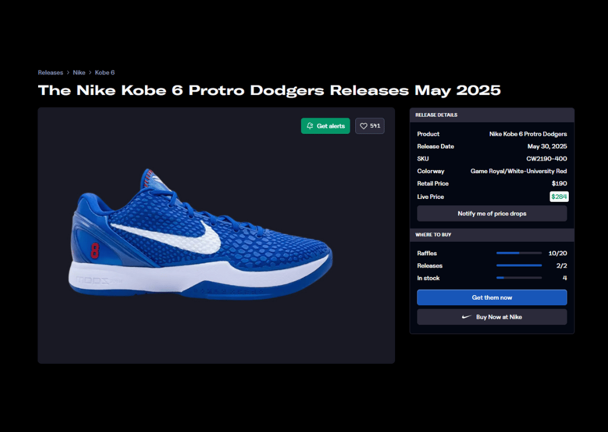Screen dimensions: 608x432
Task: Go to the Nike breadcrumb link
Action: tap(79, 73)
